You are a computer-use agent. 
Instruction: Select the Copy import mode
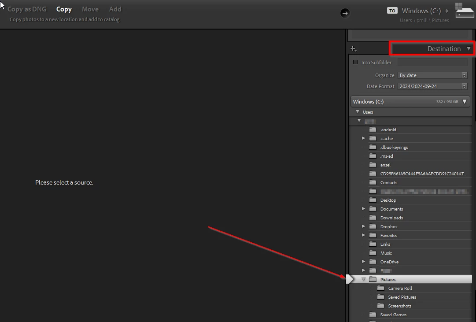point(64,9)
